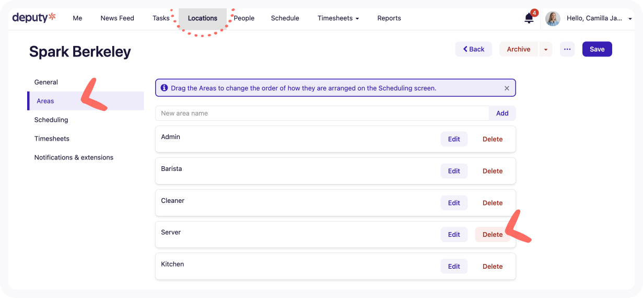Delete the Admin area

(493, 139)
